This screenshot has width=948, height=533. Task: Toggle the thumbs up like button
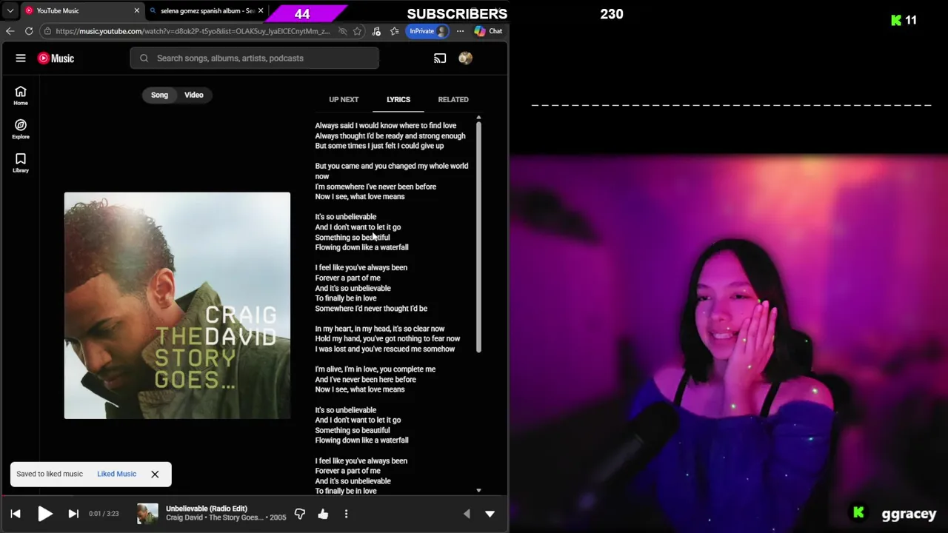[323, 514]
